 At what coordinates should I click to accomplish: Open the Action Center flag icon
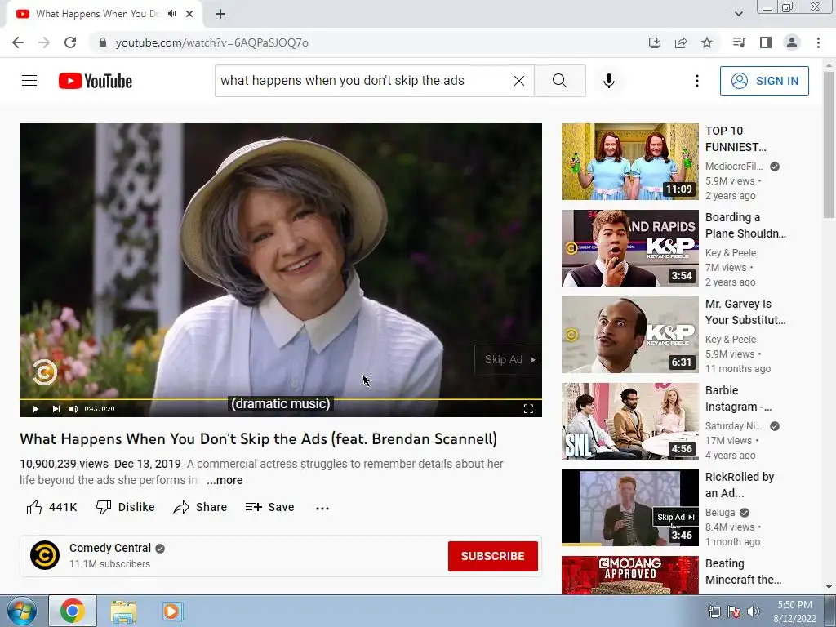[734, 611]
